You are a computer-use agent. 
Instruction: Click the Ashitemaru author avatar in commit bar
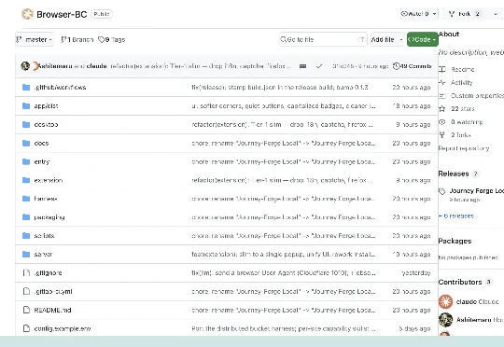(25, 66)
